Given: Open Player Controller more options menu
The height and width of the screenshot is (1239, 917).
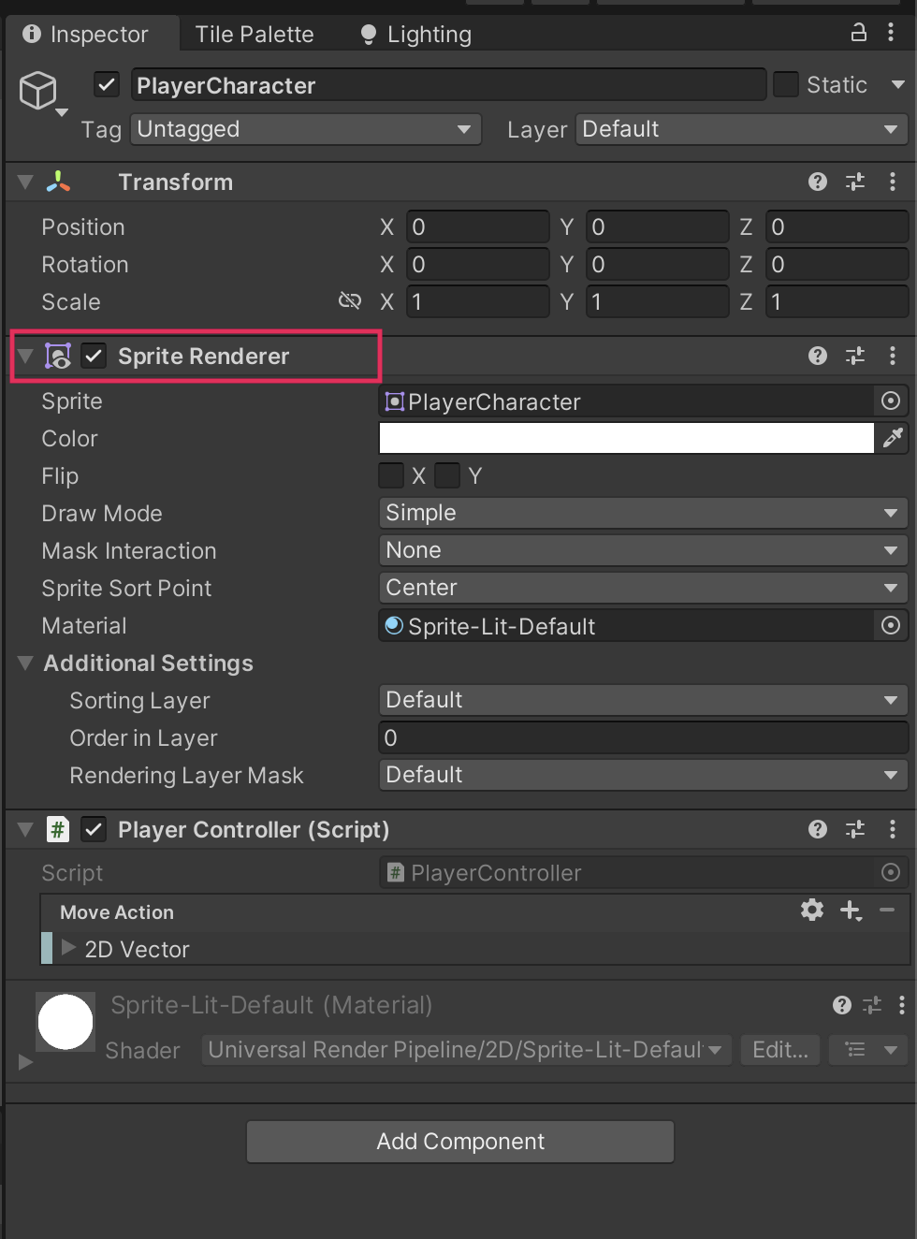Looking at the screenshot, I should [x=893, y=829].
